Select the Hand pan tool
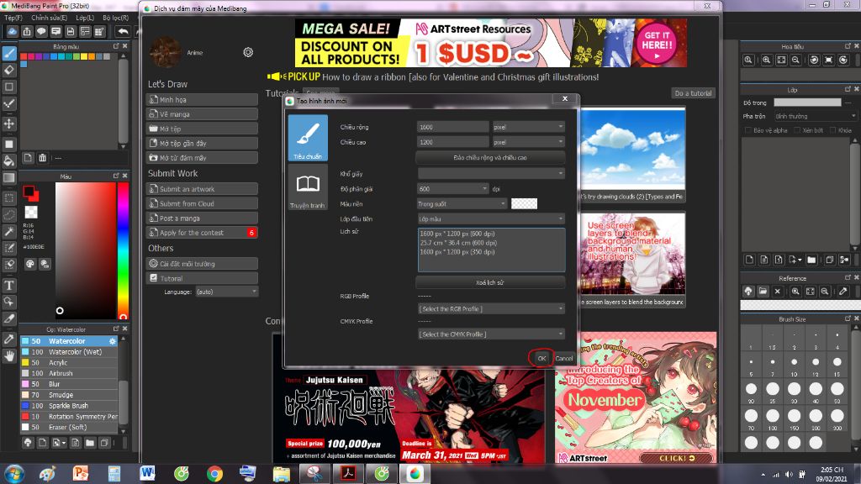861x484 pixels. (9, 356)
